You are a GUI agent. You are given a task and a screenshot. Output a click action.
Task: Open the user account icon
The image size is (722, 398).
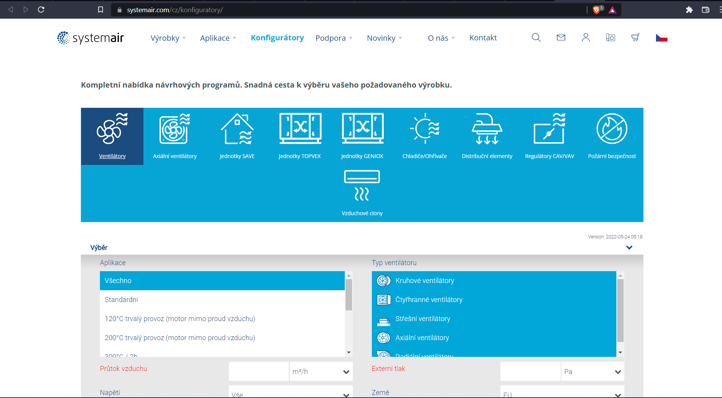(586, 37)
